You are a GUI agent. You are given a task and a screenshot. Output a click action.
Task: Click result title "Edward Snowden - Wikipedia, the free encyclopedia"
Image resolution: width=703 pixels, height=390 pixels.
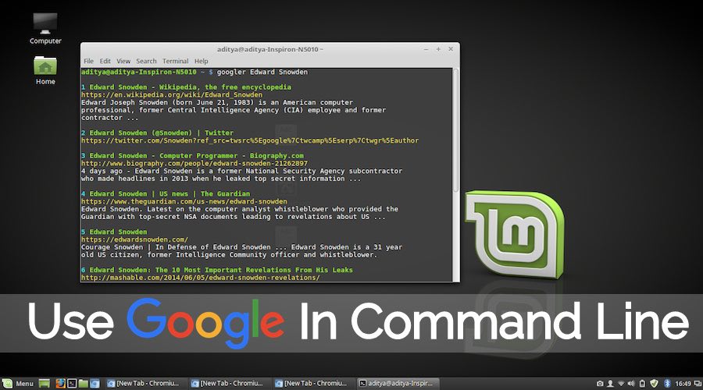pos(190,87)
